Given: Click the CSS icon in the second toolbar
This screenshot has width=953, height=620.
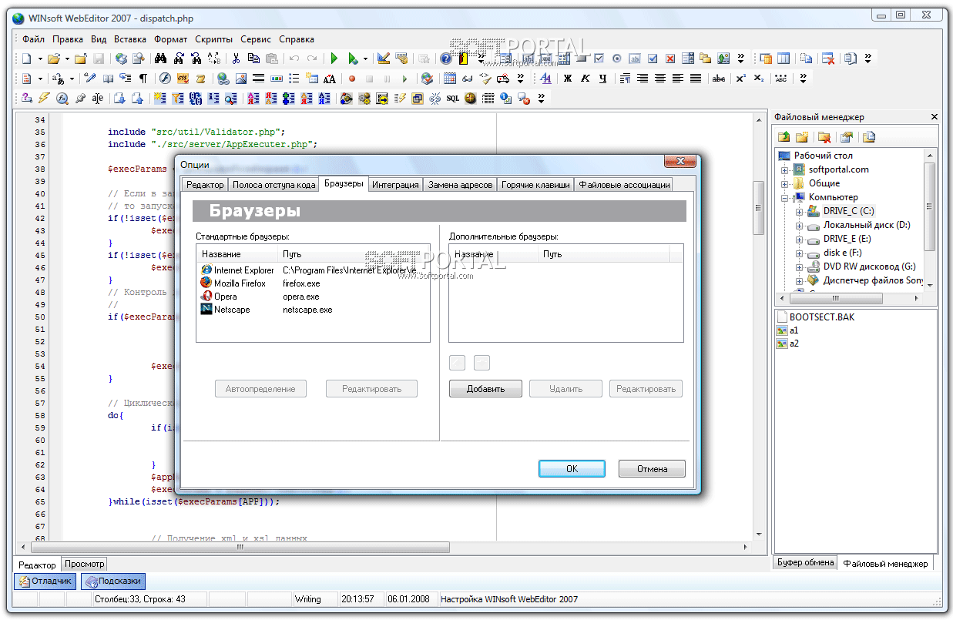Looking at the screenshot, I should (x=183, y=79).
